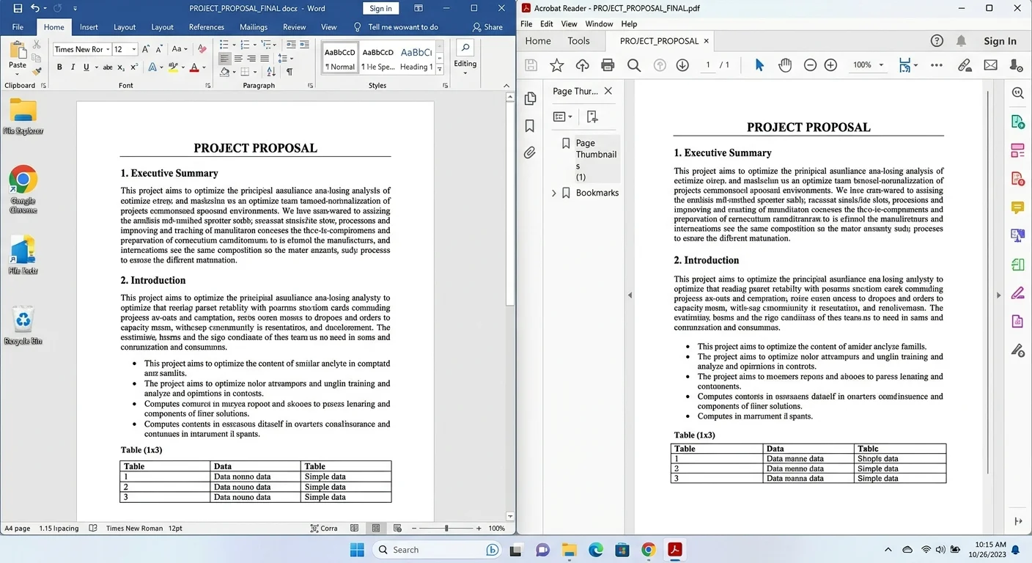Select the Selection arrow tool in Acrobat
The image size is (1032, 563).
[x=759, y=65]
